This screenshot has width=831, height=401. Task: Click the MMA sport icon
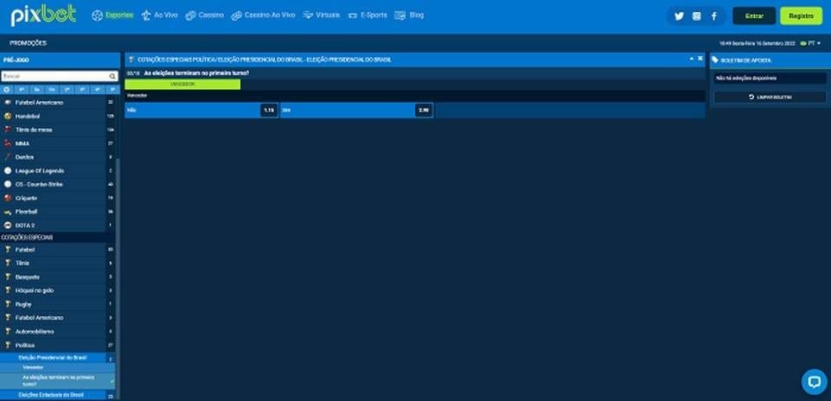click(8, 143)
